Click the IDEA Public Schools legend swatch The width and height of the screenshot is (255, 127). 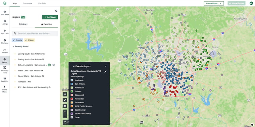pyautogui.click(x=72, y=106)
